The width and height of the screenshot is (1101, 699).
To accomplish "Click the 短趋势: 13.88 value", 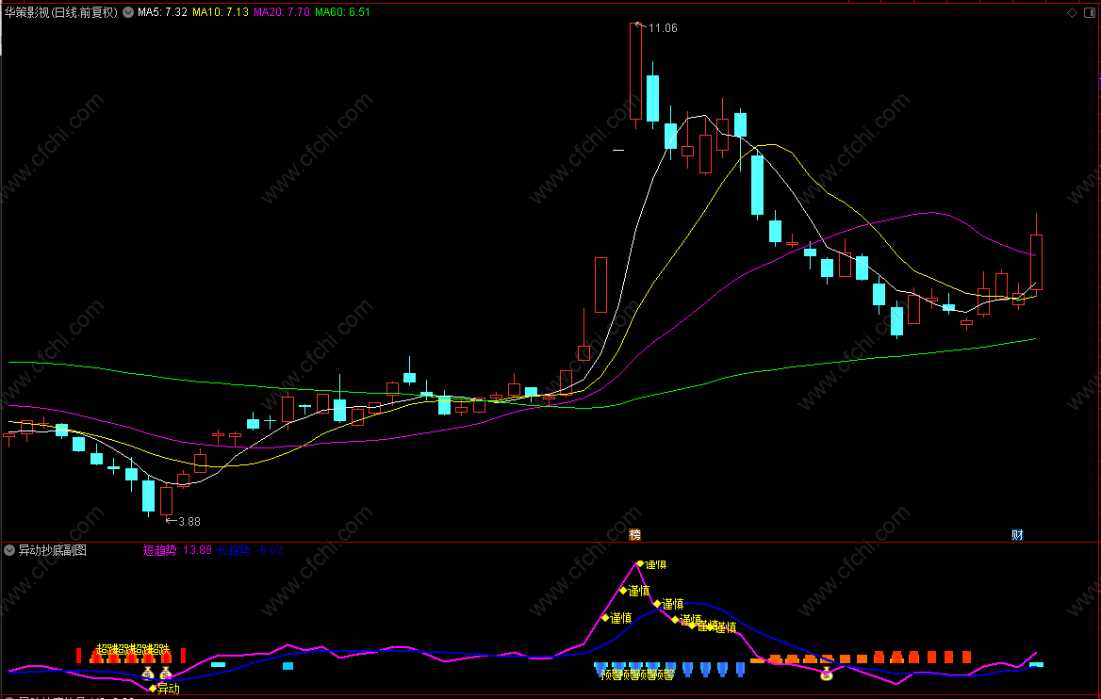I will (x=177, y=550).
